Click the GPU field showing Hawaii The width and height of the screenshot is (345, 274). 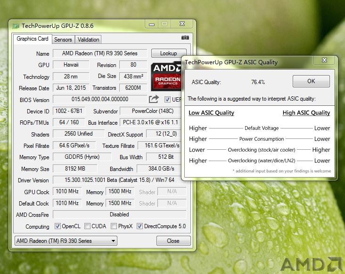click(71, 65)
